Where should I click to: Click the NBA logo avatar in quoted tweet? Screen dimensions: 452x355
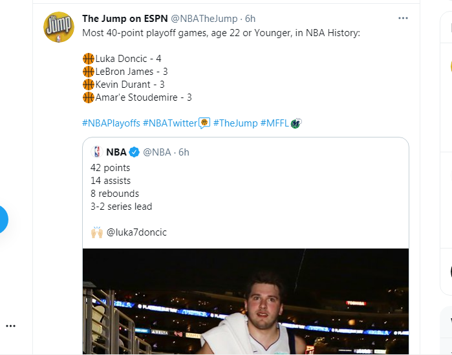pos(97,152)
